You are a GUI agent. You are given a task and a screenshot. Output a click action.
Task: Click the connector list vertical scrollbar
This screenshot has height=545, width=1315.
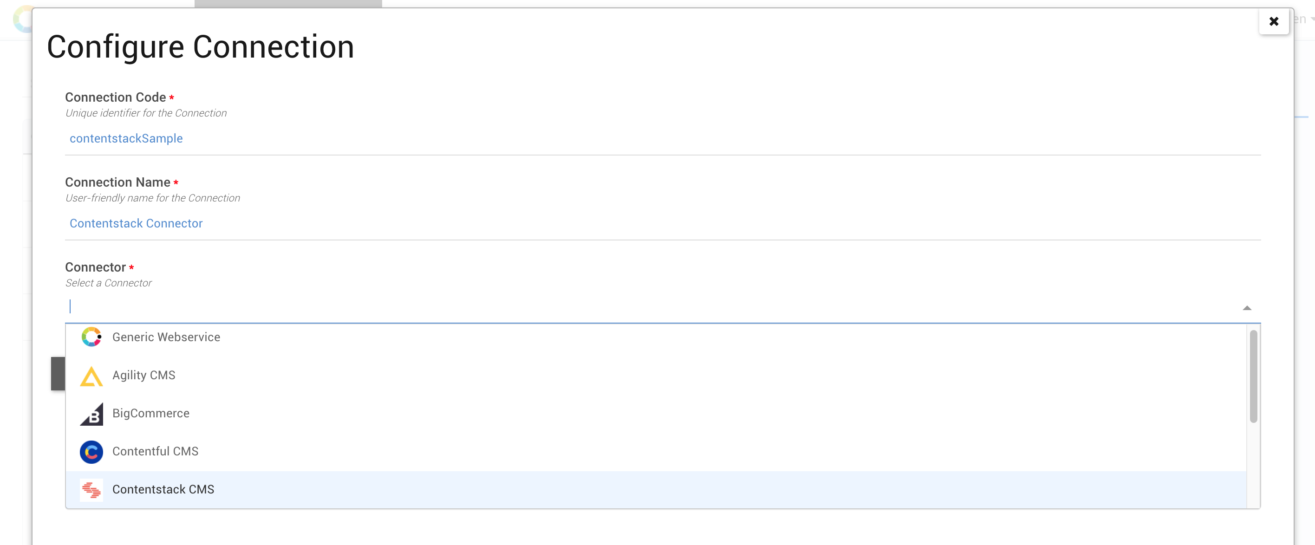(1253, 376)
